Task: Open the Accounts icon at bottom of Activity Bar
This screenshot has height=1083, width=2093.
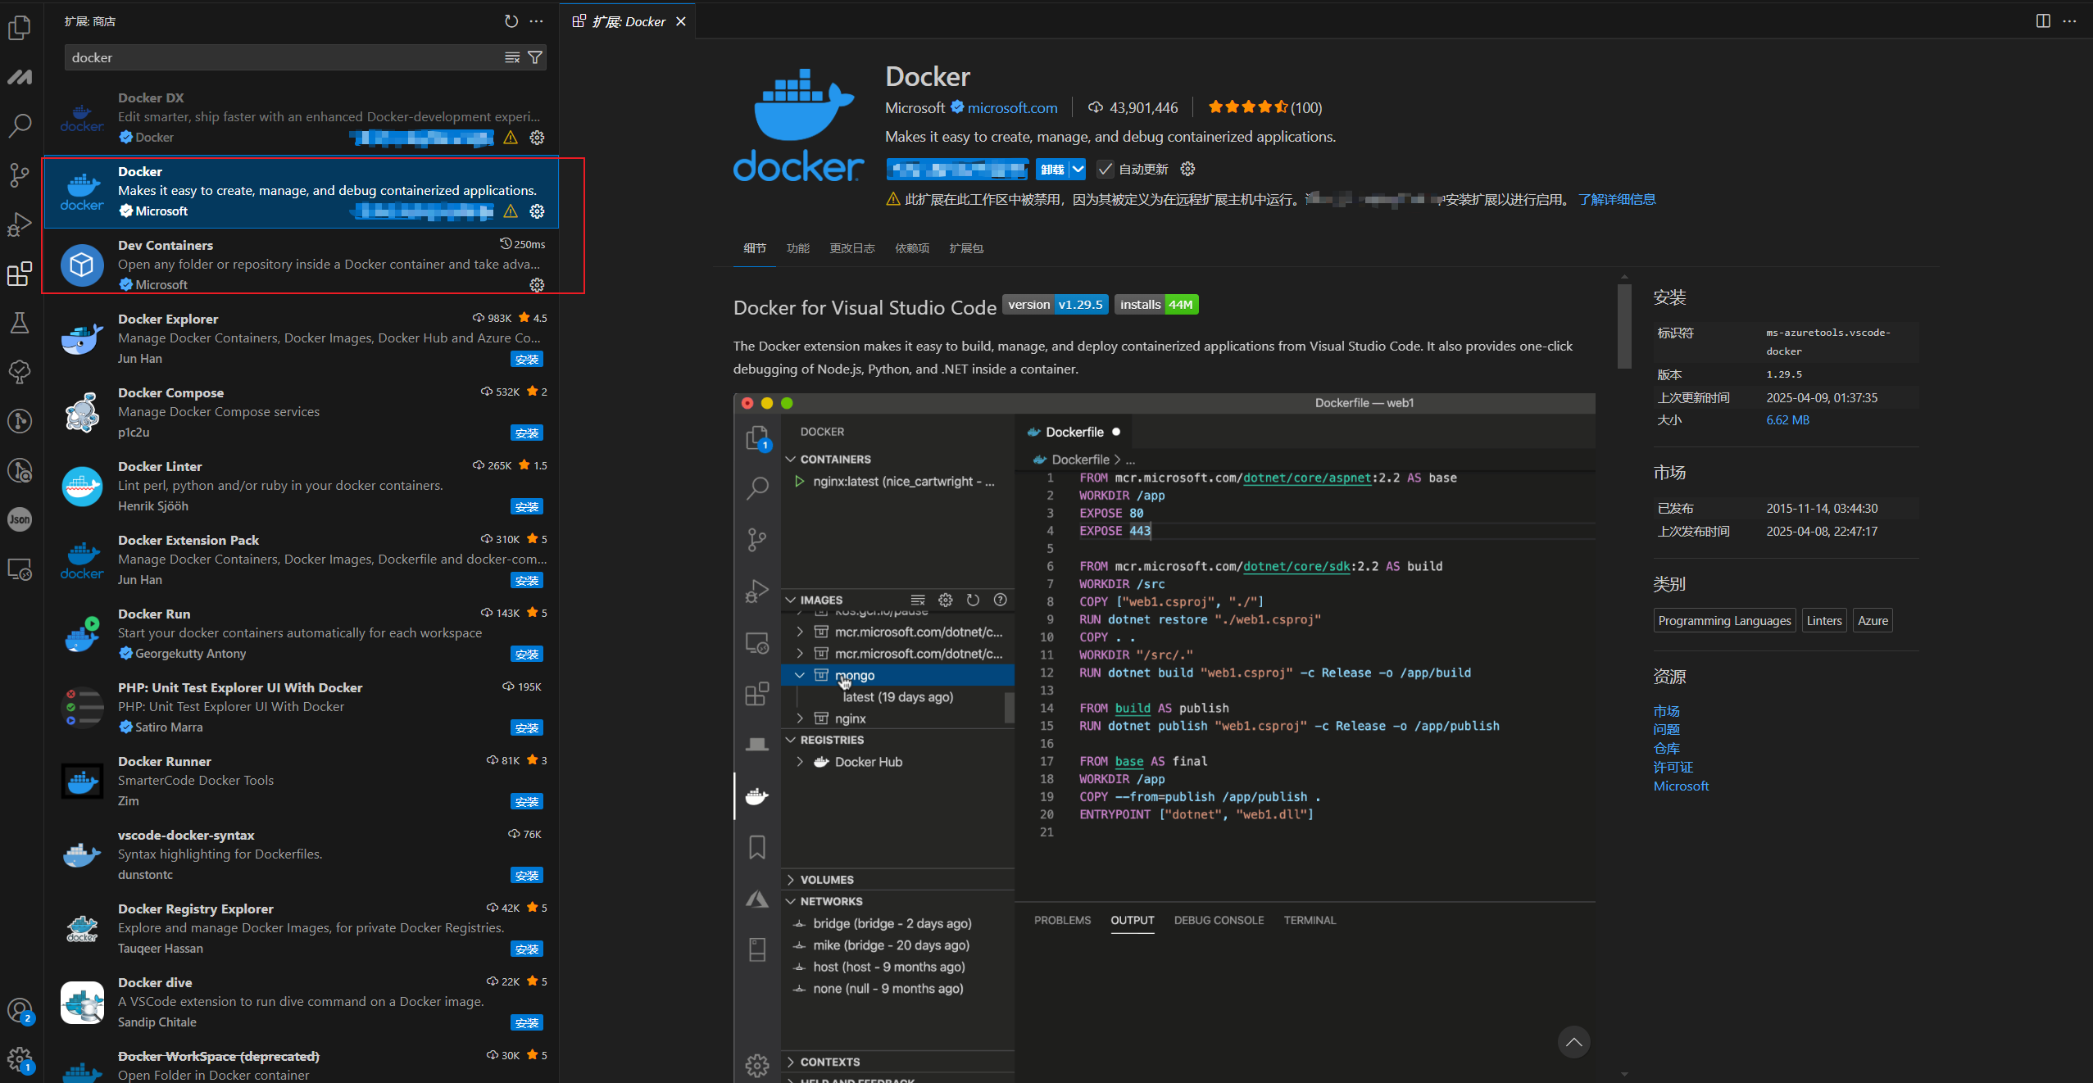Action: click(x=20, y=1010)
